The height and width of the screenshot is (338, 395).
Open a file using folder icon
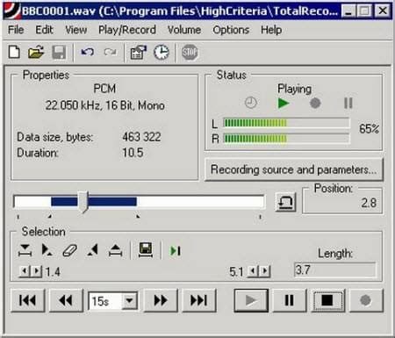tap(36, 53)
